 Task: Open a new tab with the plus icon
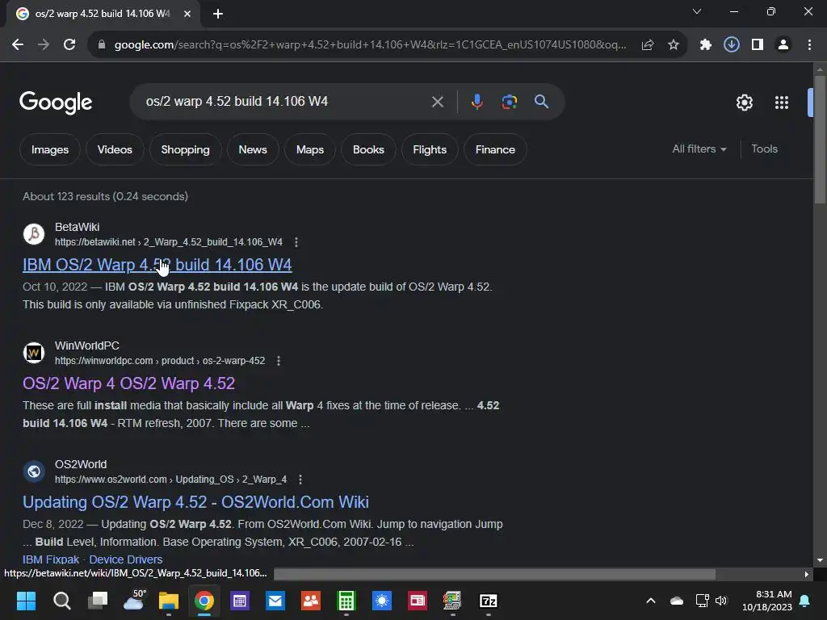click(x=218, y=14)
